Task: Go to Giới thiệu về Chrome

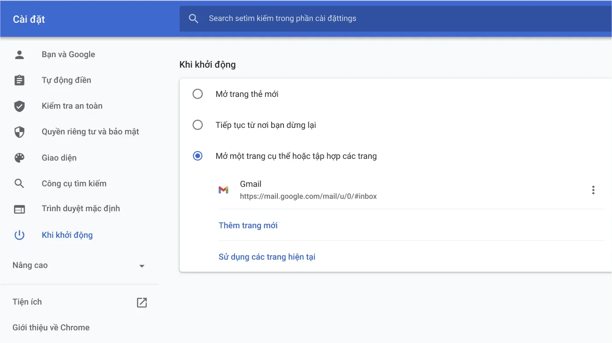Action: [51, 327]
